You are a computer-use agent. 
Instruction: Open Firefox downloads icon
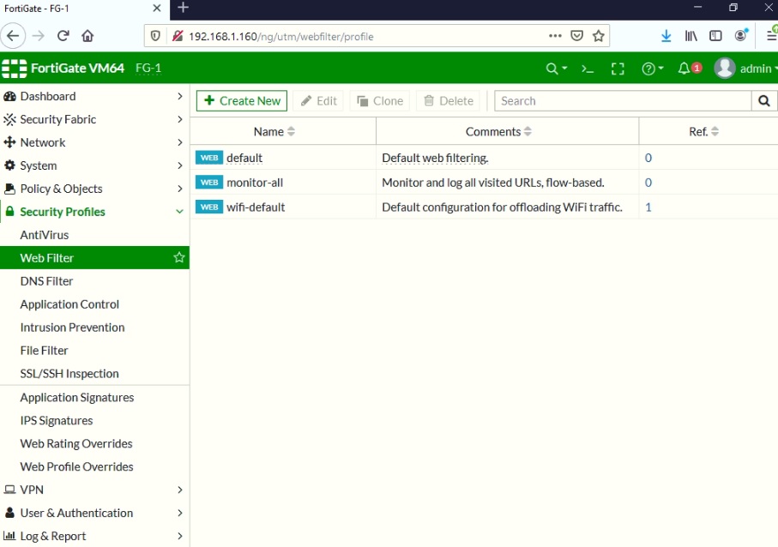666,35
